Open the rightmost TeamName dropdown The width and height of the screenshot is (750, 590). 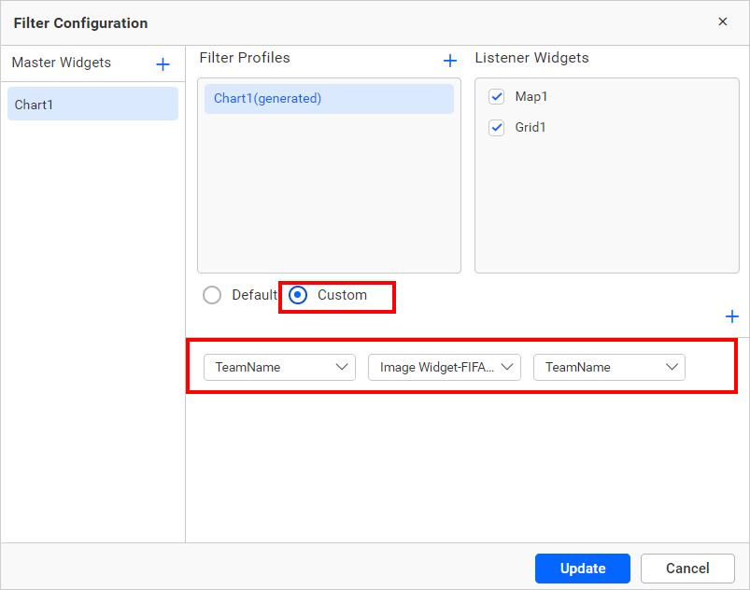pos(609,367)
